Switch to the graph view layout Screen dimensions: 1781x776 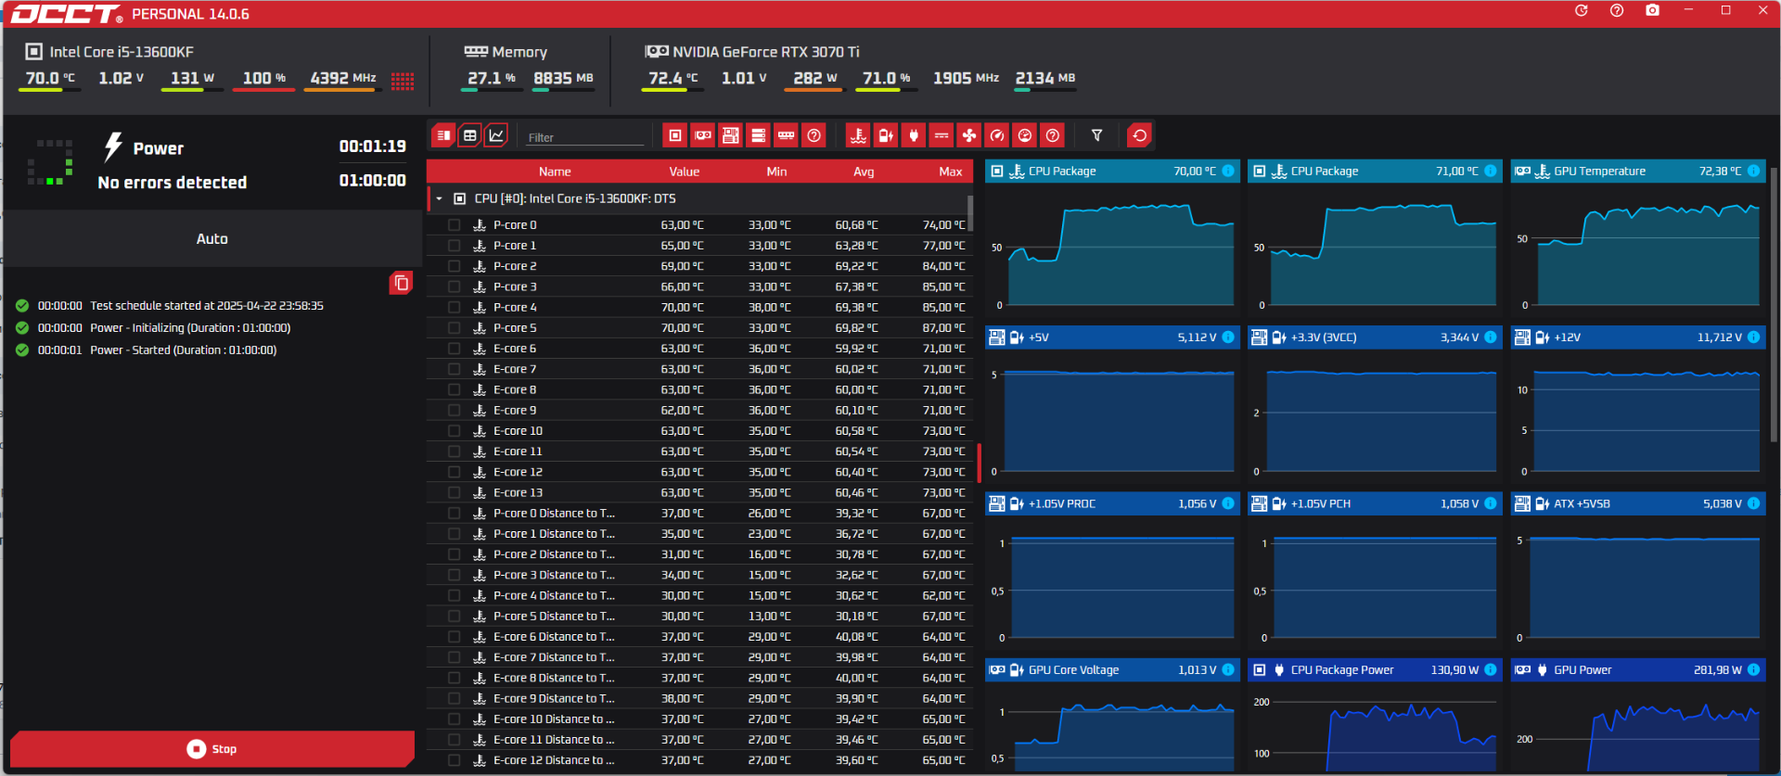coord(497,136)
